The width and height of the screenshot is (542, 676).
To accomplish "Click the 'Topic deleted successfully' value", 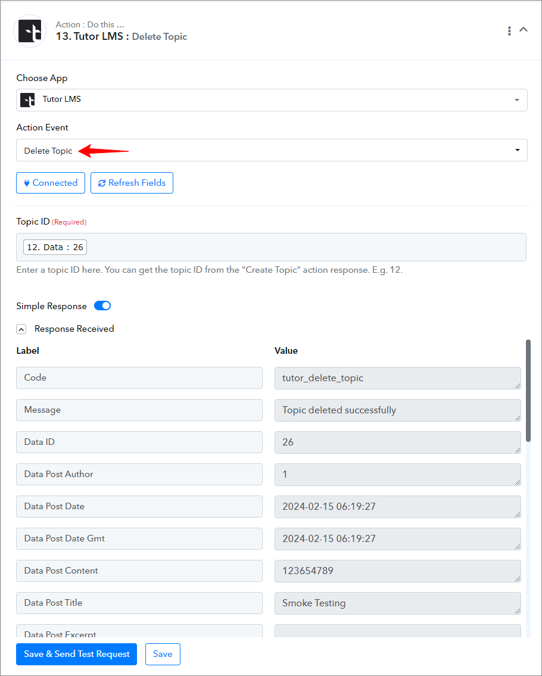I will click(x=397, y=410).
